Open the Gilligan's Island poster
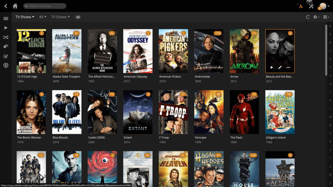 (280, 112)
